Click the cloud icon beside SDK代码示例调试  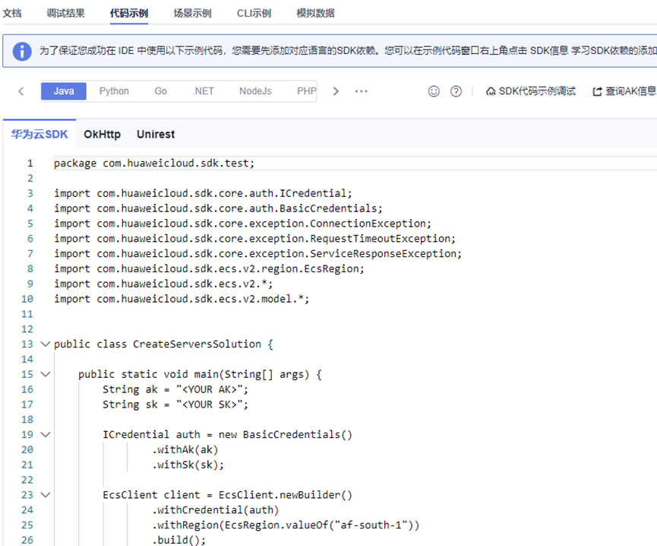pos(490,91)
